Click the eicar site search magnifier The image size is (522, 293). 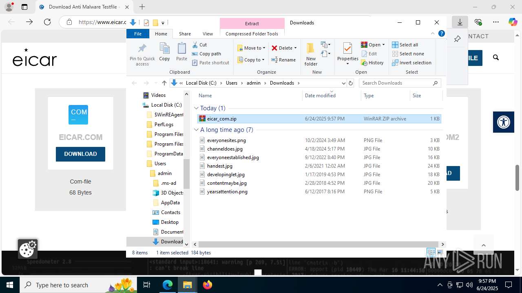pos(496,58)
